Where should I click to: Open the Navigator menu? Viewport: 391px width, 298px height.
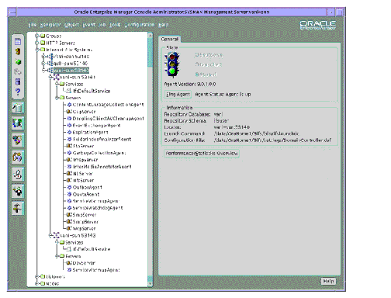pos(50,25)
